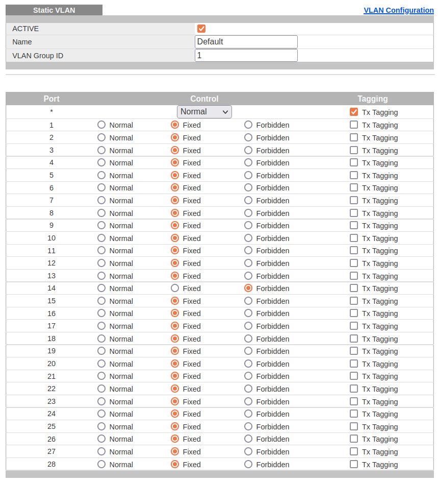Enable Tx Tagging on port 7

[x=353, y=201]
